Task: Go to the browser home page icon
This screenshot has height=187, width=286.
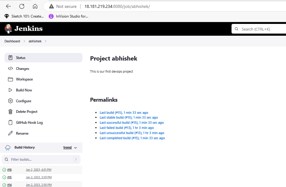Action: click(35, 6)
